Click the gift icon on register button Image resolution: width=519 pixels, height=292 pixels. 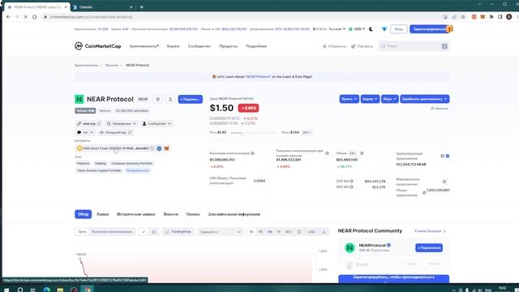tap(449, 29)
